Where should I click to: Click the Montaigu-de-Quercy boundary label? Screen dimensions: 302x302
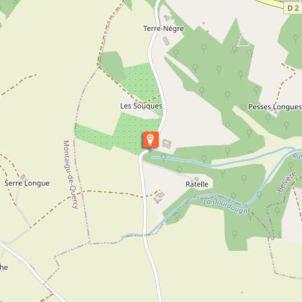[70, 175]
